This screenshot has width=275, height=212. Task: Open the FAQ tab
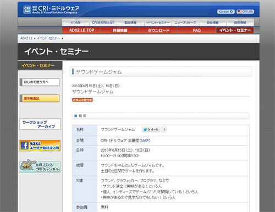(x=197, y=30)
